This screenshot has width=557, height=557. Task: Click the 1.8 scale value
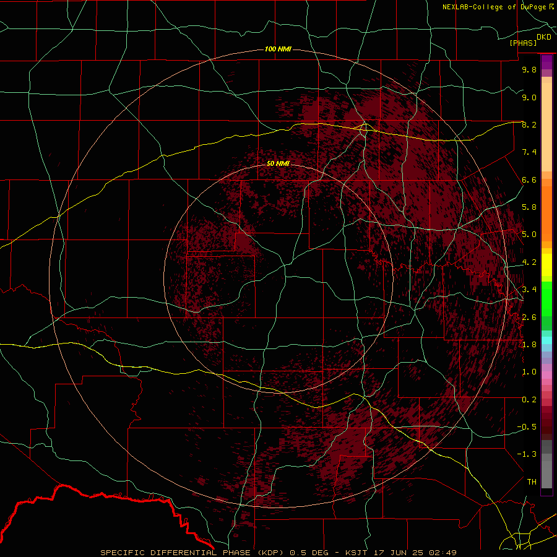tap(529, 345)
